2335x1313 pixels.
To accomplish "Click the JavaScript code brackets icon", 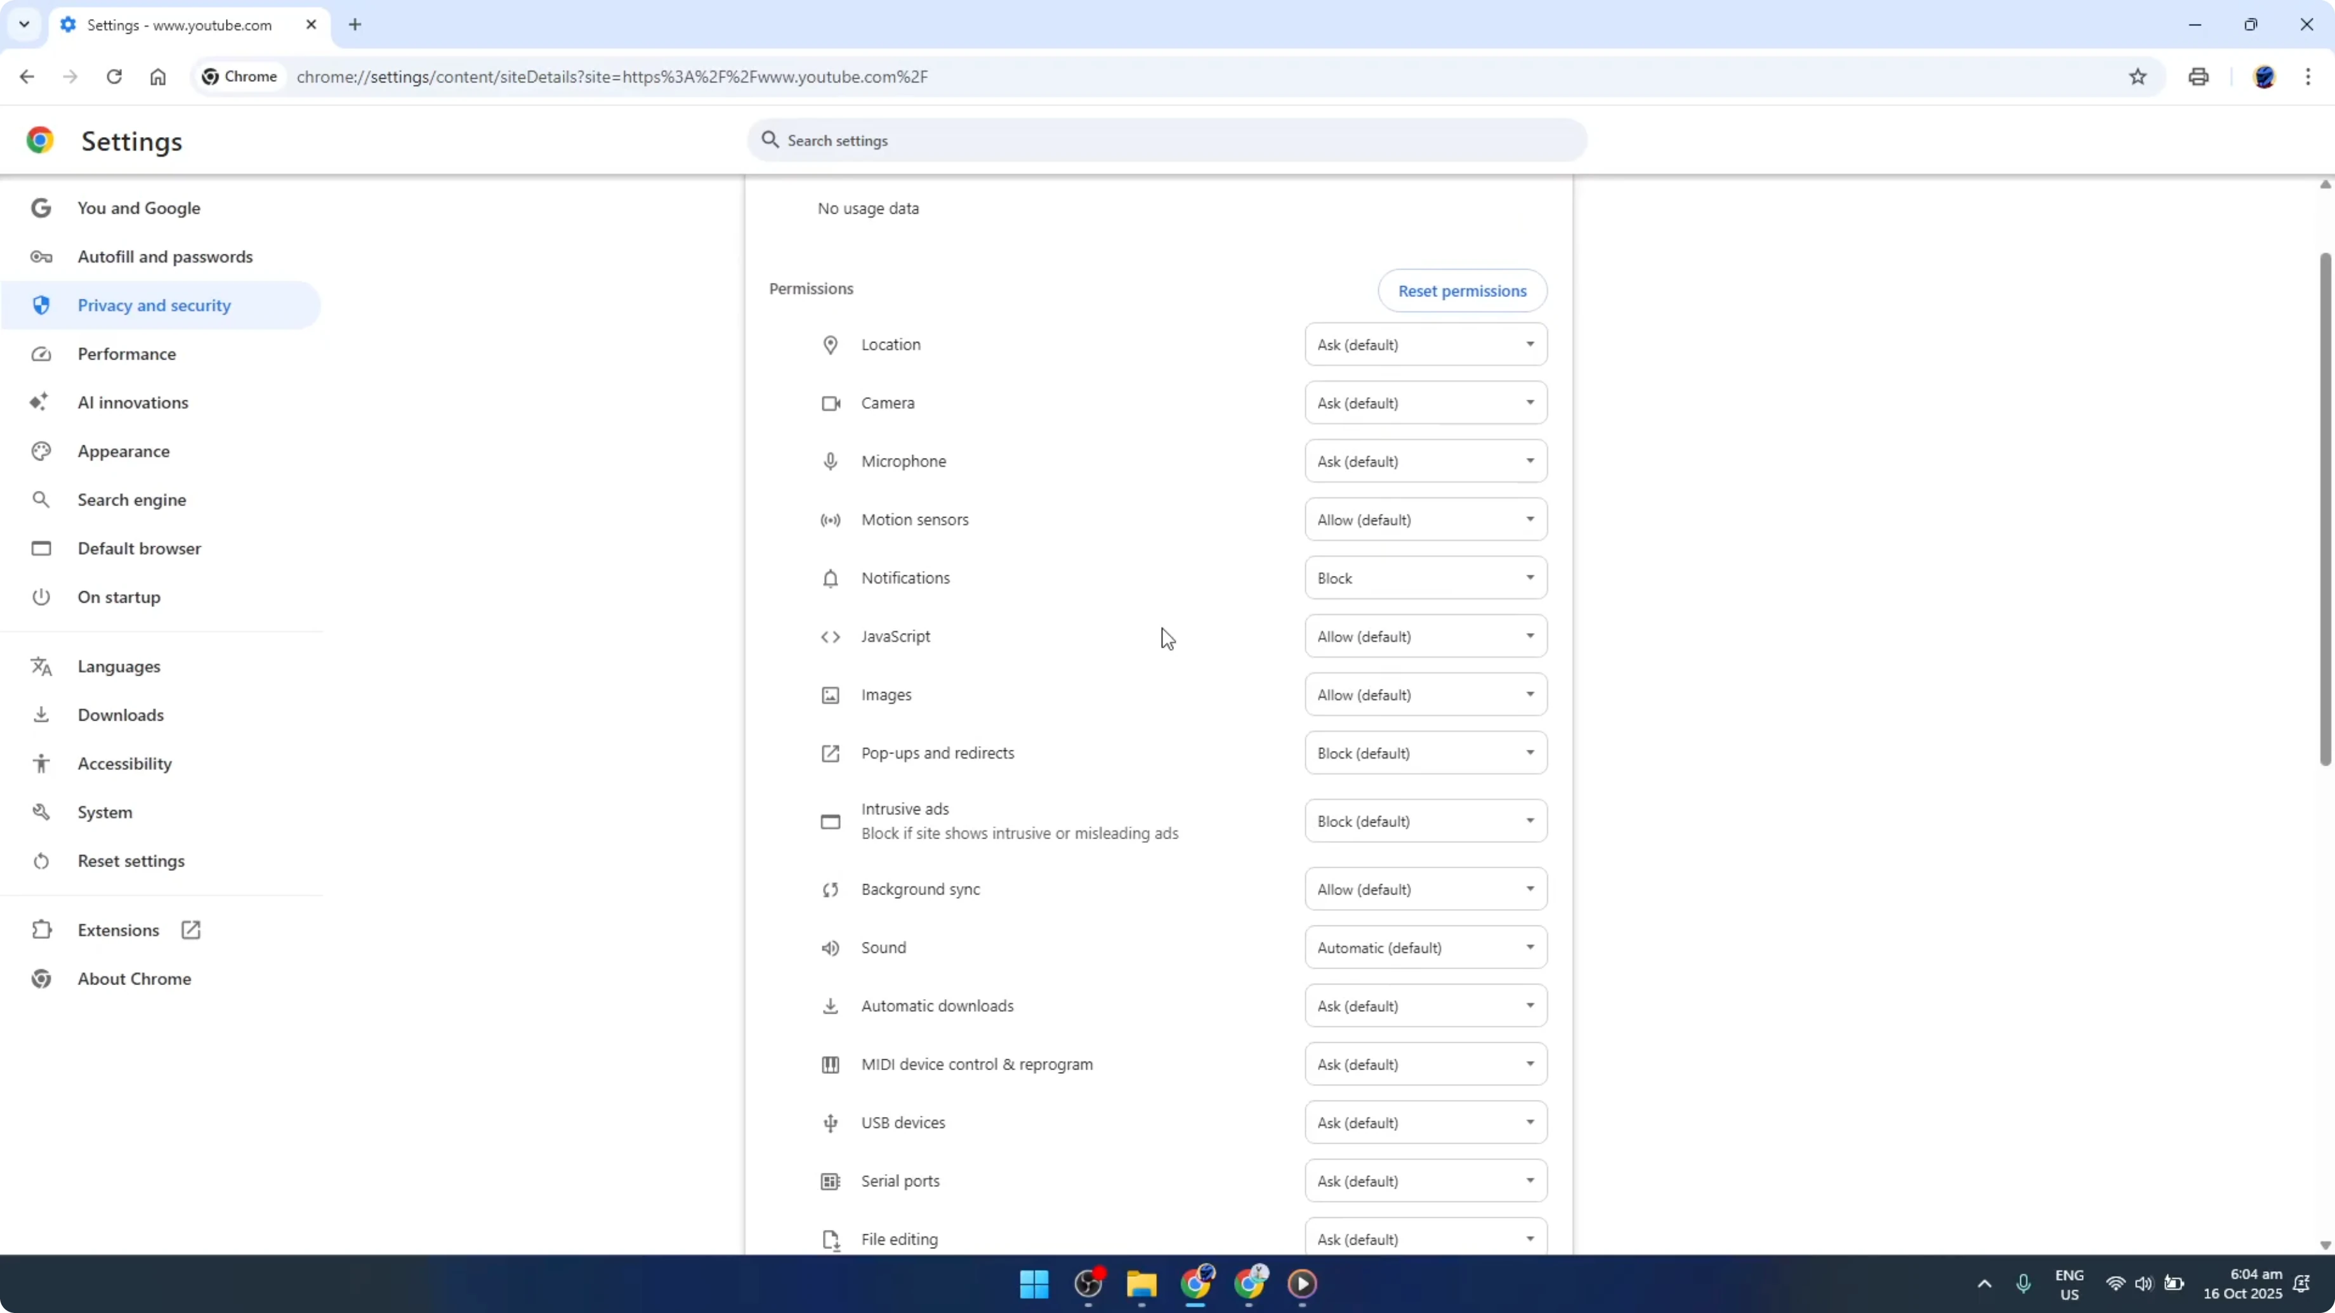I will 831,636.
